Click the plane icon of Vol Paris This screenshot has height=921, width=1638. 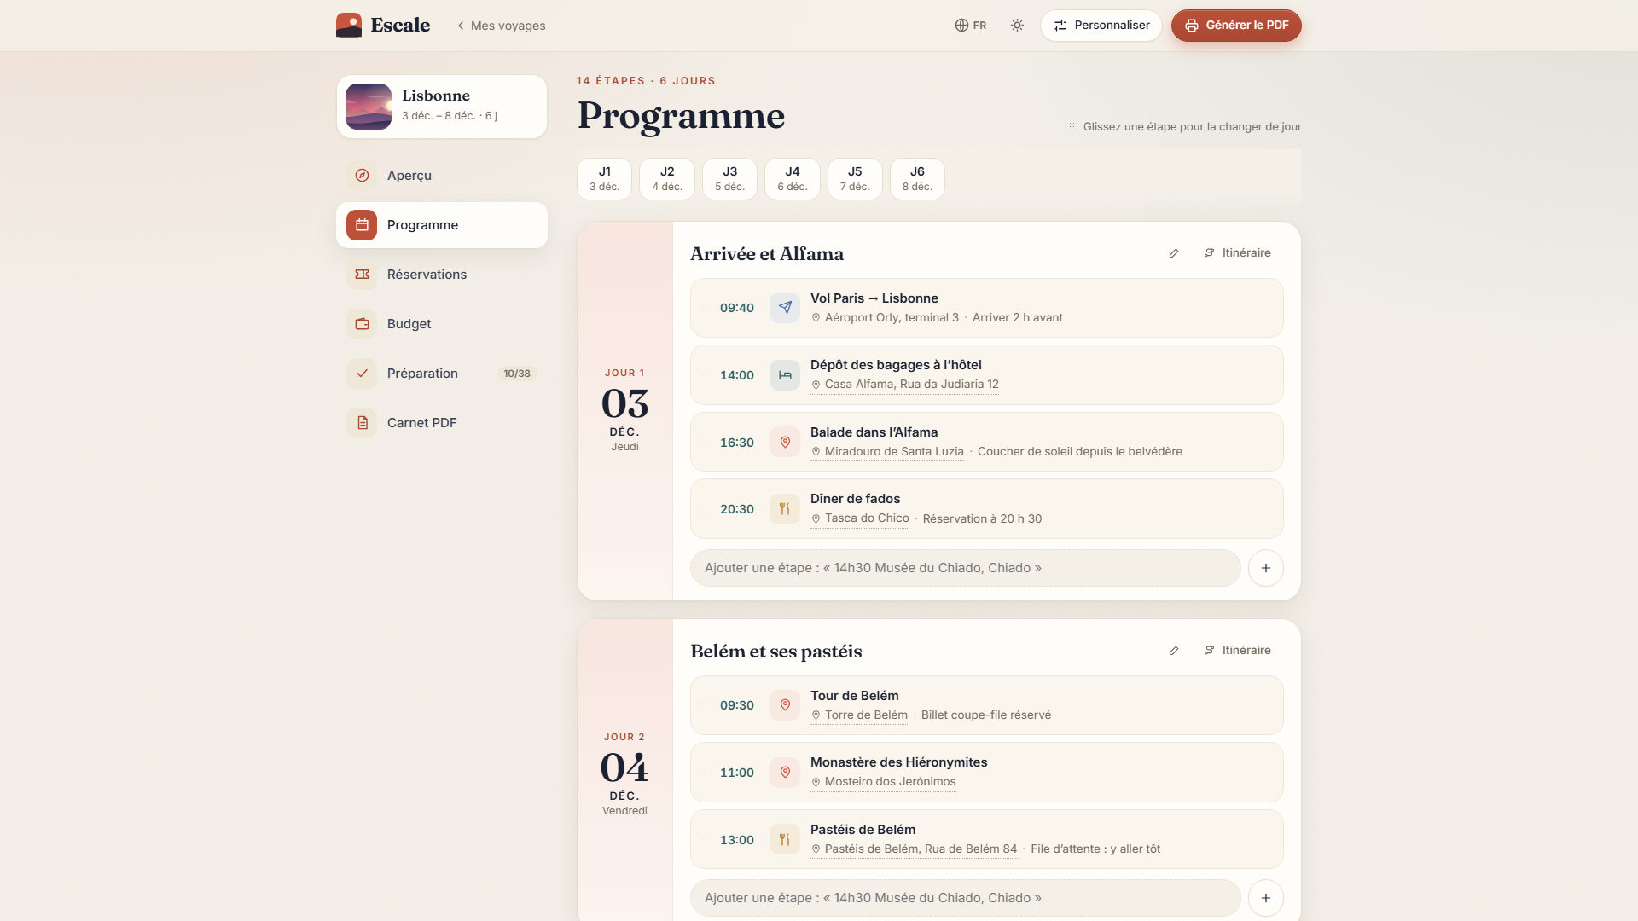coord(785,308)
